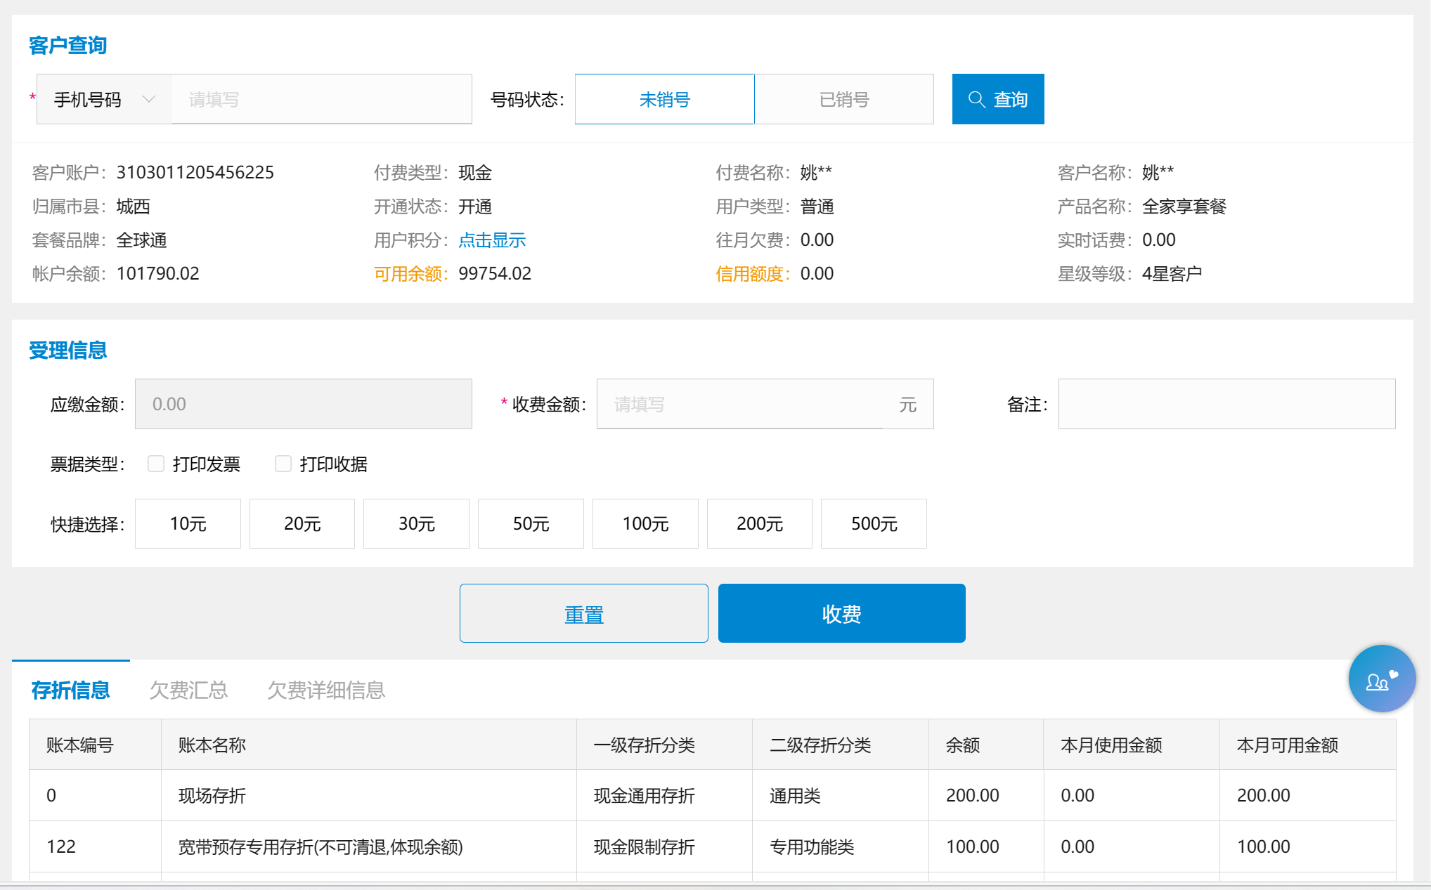Click 现场存折 row name
The image size is (1431, 890).
212,795
